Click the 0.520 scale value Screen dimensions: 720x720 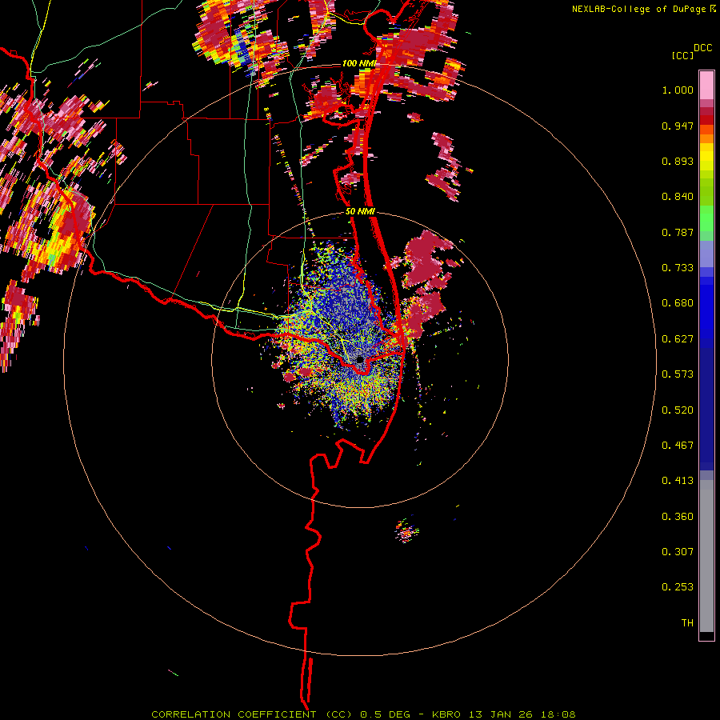click(x=678, y=410)
